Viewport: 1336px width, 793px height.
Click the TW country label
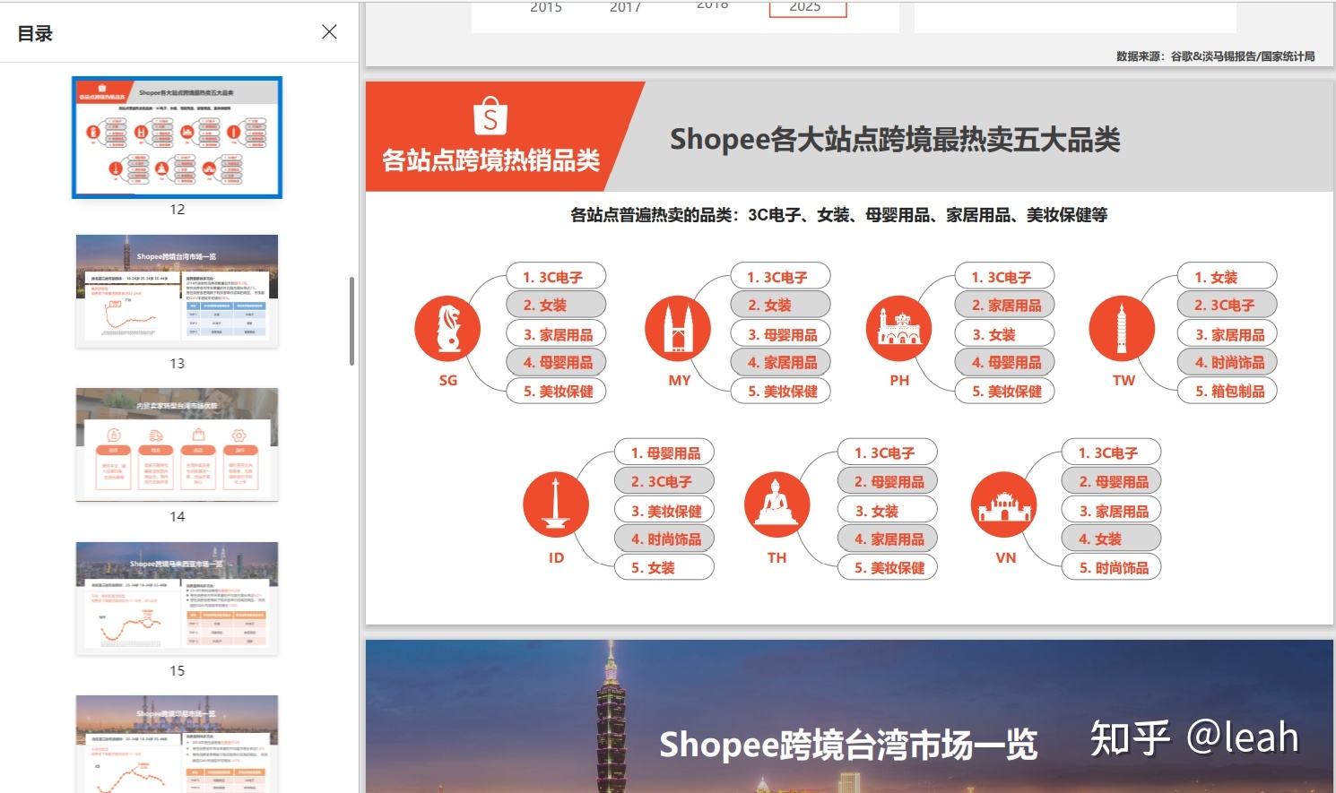point(1123,380)
